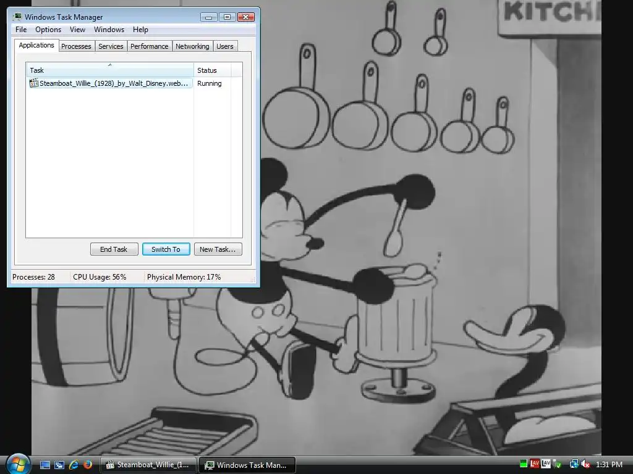Switch to the Networking tab

[192, 46]
